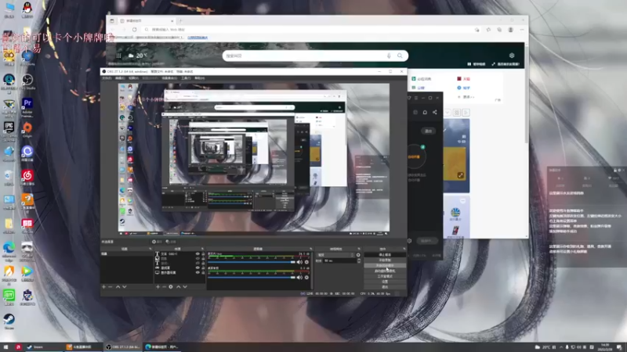
Task: Move source up in Sources panel
Action: tap(179, 287)
